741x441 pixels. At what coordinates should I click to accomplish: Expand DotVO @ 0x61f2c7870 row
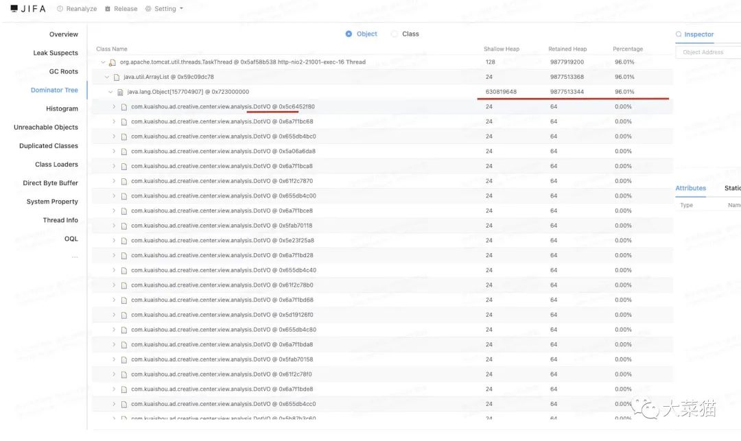tap(114, 181)
